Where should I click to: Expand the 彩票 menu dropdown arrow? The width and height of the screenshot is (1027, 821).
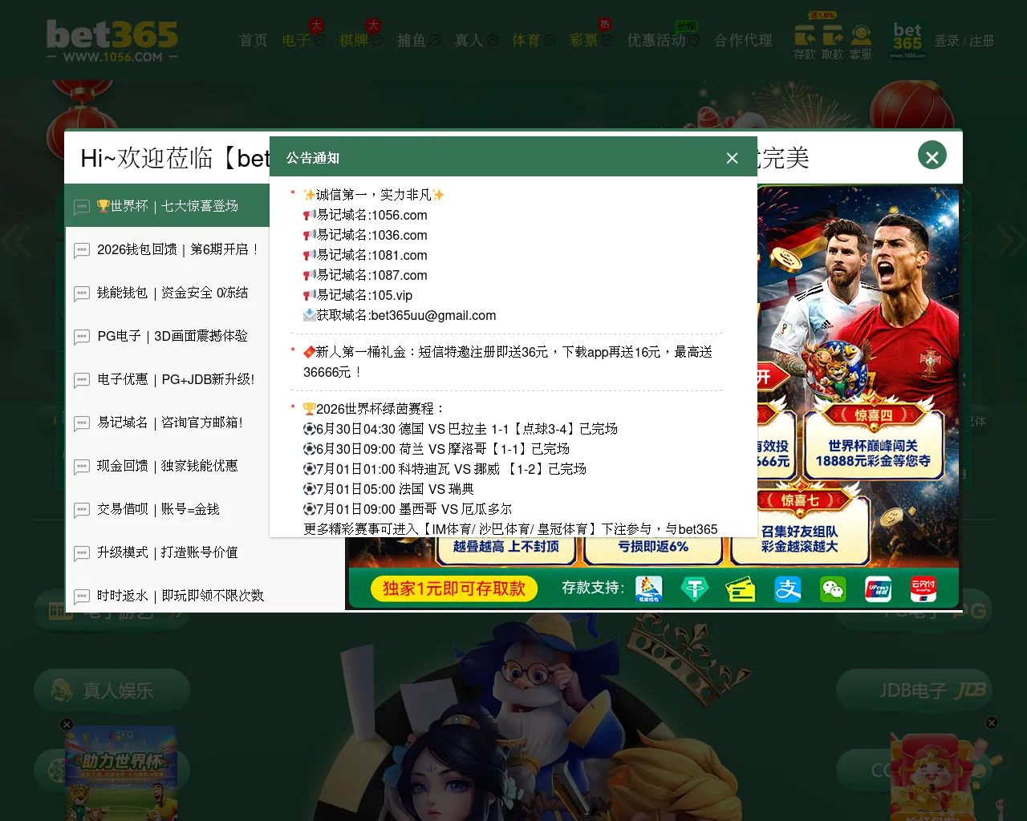[607, 40]
